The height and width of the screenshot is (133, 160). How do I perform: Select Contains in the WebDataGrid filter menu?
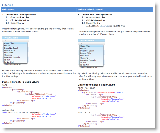[x=8, y=55]
